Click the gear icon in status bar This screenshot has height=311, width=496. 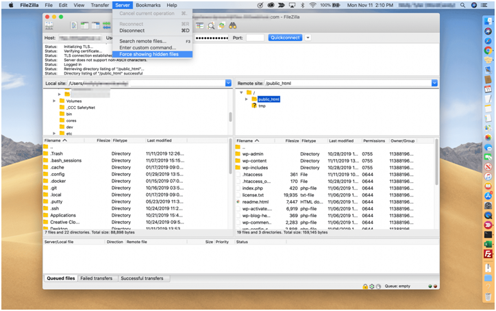tap(371, 286)
